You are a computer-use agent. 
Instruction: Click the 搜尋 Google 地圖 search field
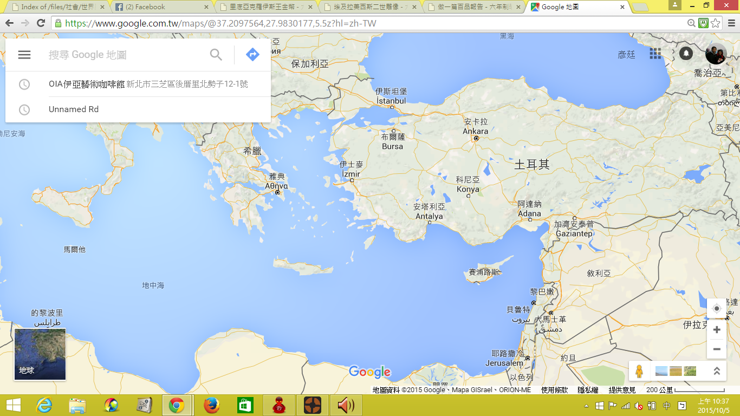[125, 55]
